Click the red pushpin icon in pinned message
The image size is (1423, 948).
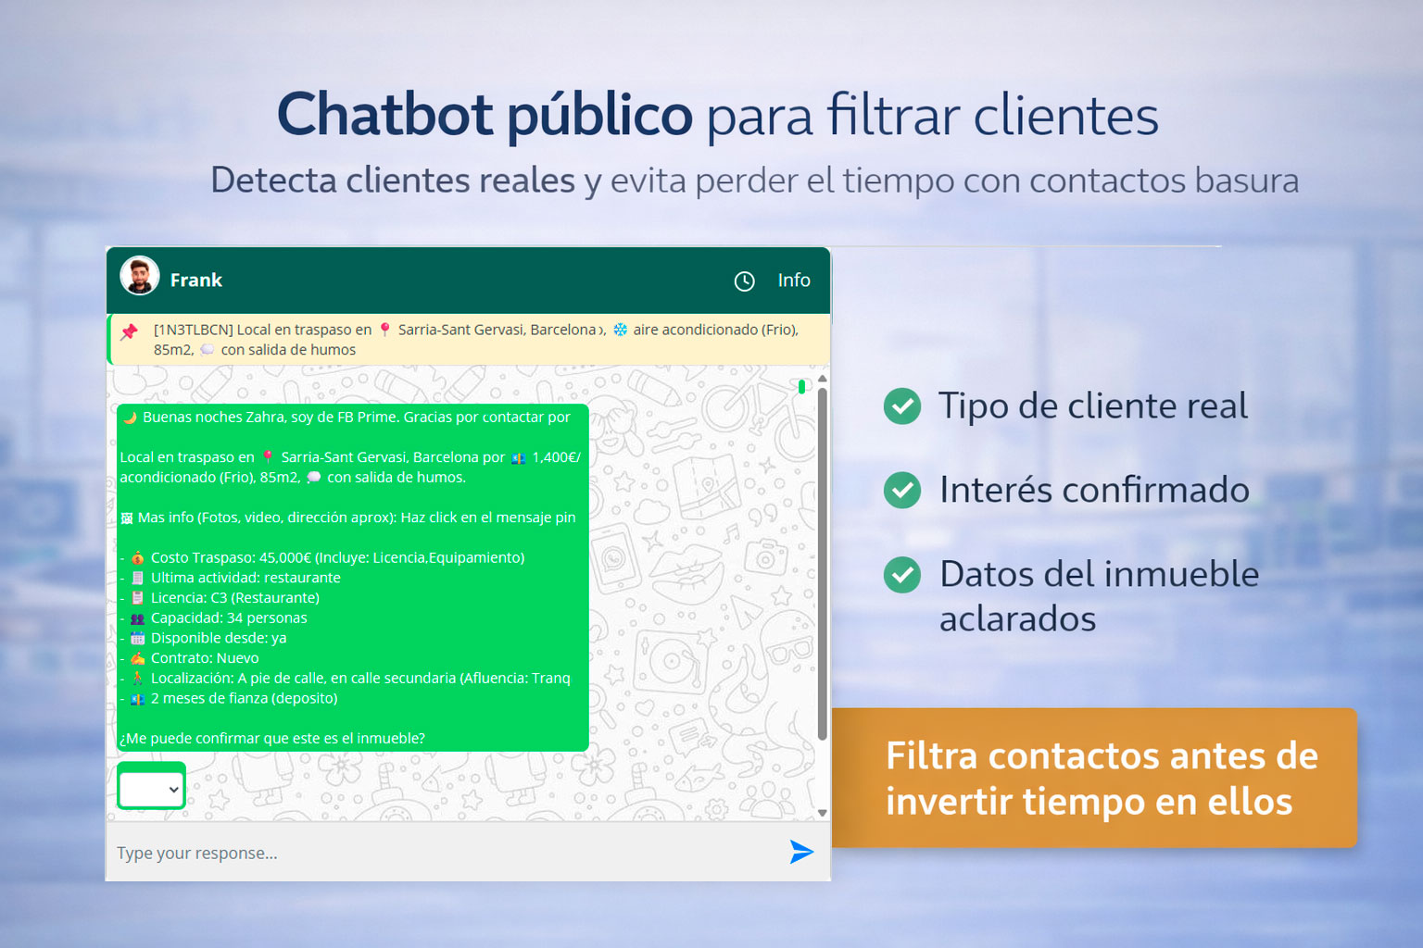pos(129,331)
